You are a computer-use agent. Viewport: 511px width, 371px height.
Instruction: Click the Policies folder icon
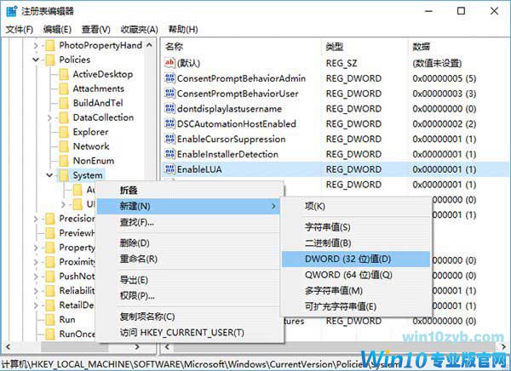(49, 60)
